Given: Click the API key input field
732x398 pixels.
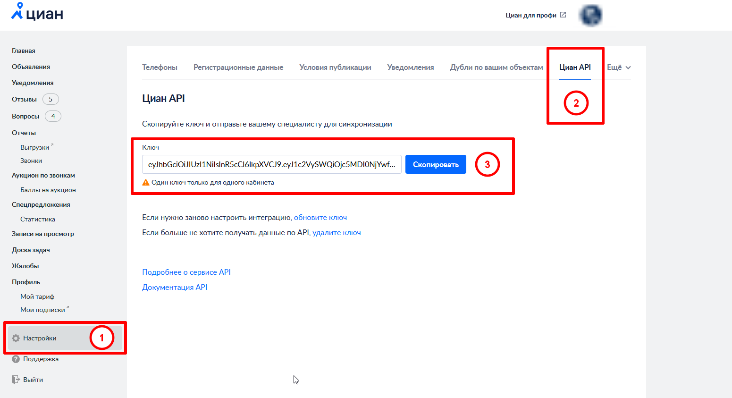Looking at the screenshot, I should coord(272,164).
